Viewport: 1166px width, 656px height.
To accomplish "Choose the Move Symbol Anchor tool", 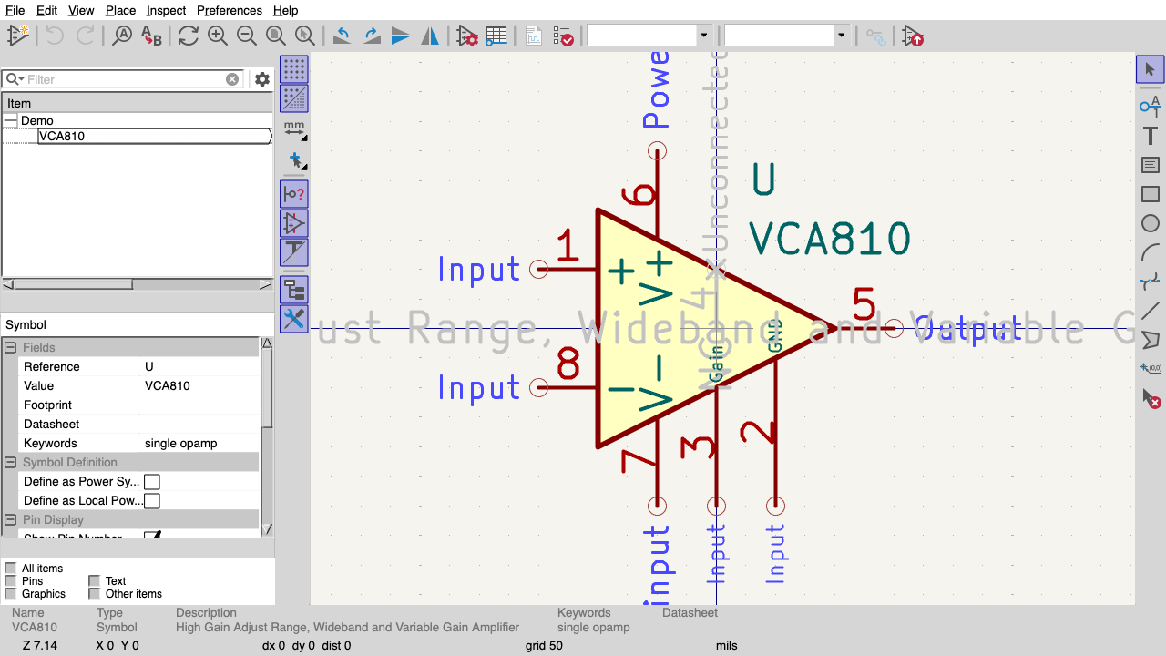I will point(1150,369).
